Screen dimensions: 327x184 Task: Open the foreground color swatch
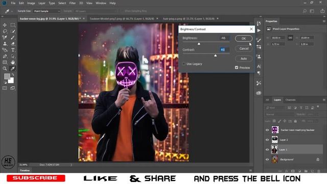[x=7, y=76]
